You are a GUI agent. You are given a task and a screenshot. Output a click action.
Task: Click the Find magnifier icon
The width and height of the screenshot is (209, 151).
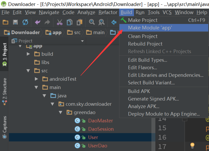(92, 22)
